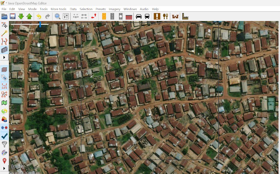Screen dimensions: 280x174
Task: Open the More tools menu
Action: click(59, 9)
